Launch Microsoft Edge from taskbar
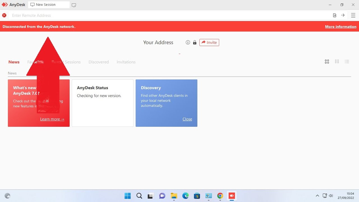359x202 pixels. [x=185, y=196]
